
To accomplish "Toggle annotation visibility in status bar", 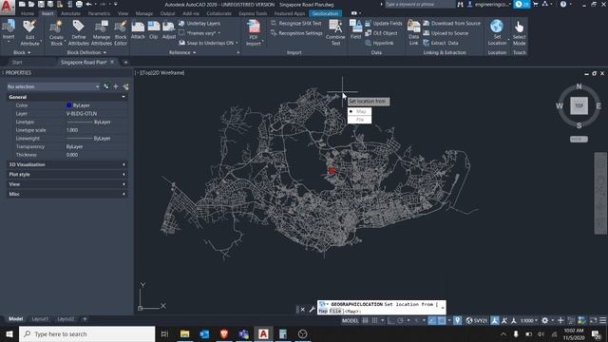I will [x=495, y=321].
